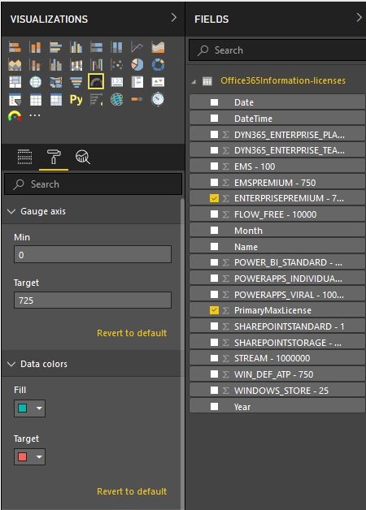Switch to the Fields well tab
The height and width of the screenshot is (510, 366).
24,157
